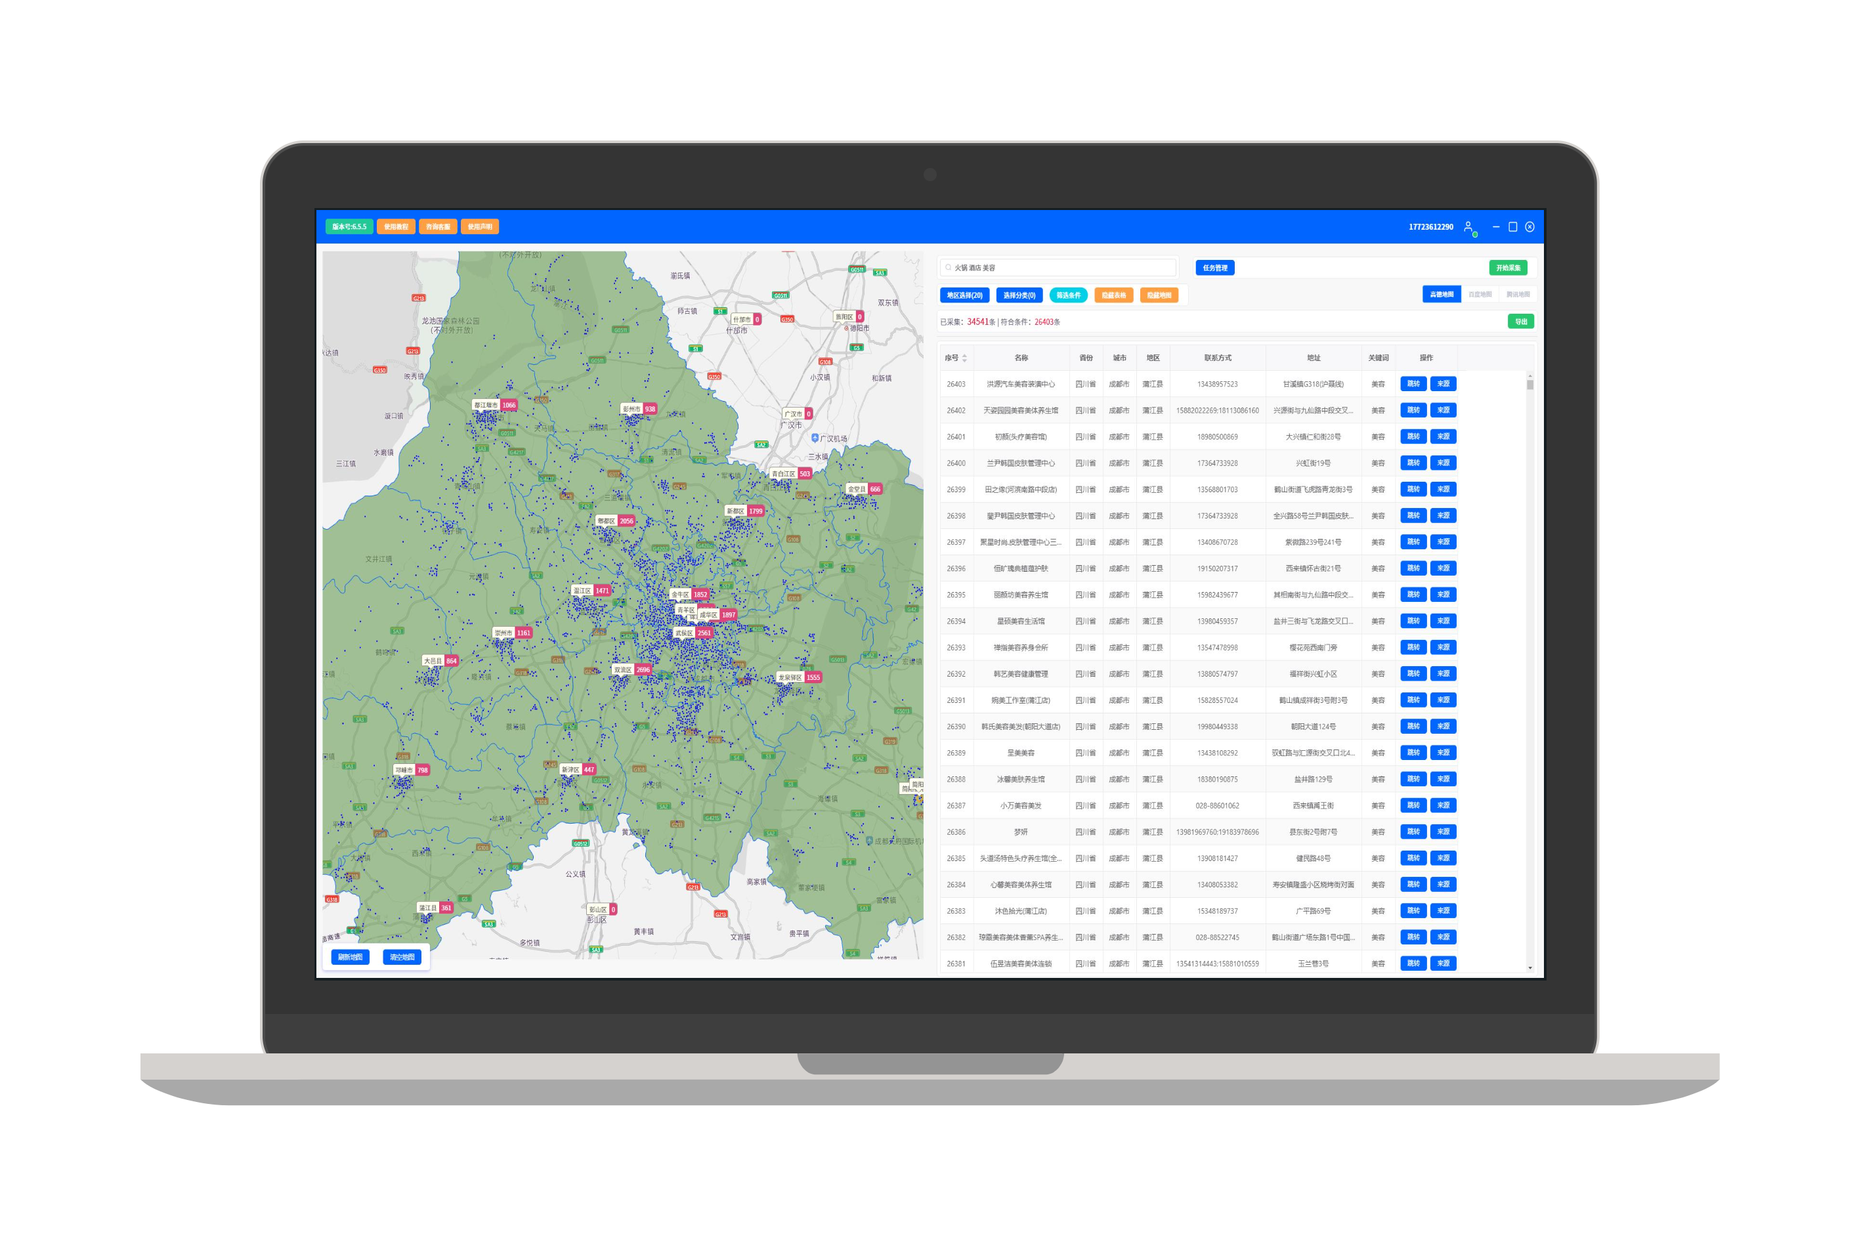Click account number 17723612290
Viewport: 1861px width, 1247px height.
click(1430, 226)
